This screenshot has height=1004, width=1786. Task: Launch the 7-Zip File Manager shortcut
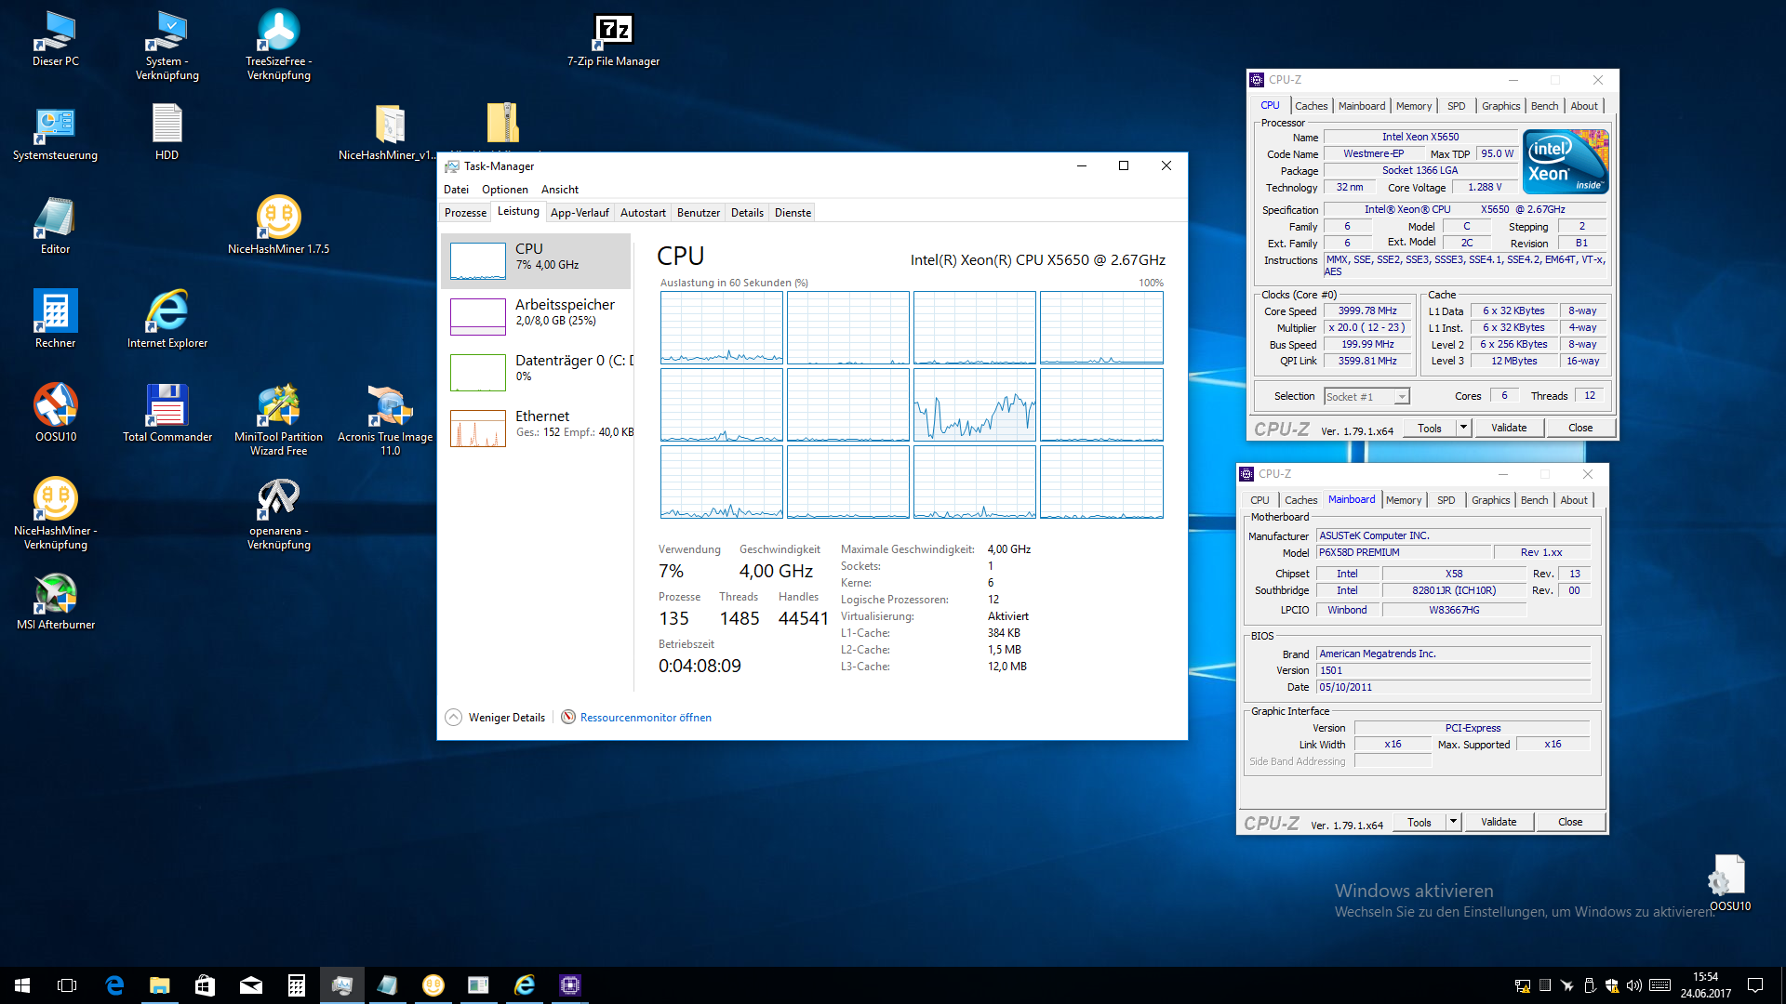point(613,33)
